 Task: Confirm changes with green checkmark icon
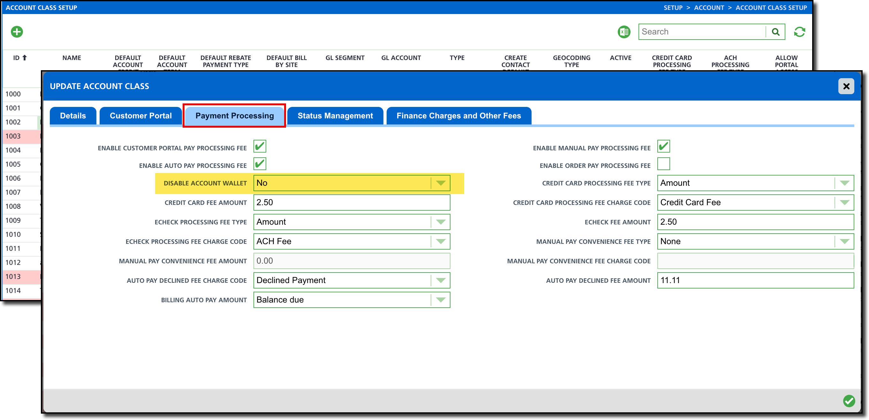[x=849, y=401]
